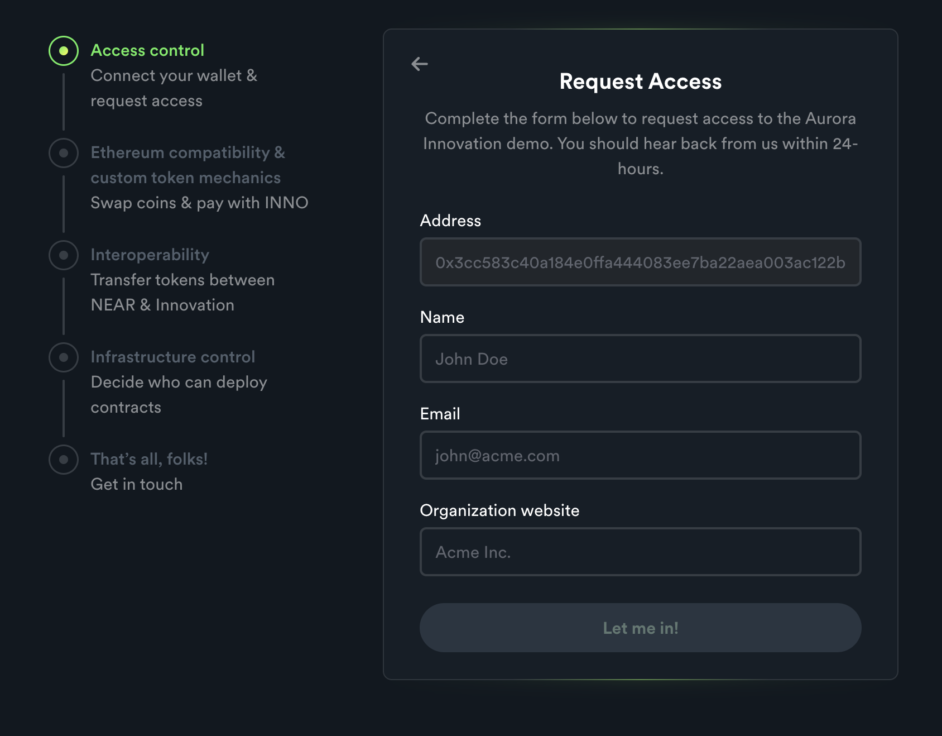Viewport: 942px width, 736px height.
Task: Open the Access control step title
Action: tap(147, 50)
